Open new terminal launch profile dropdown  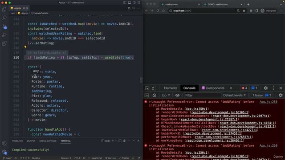coord(116,141)
